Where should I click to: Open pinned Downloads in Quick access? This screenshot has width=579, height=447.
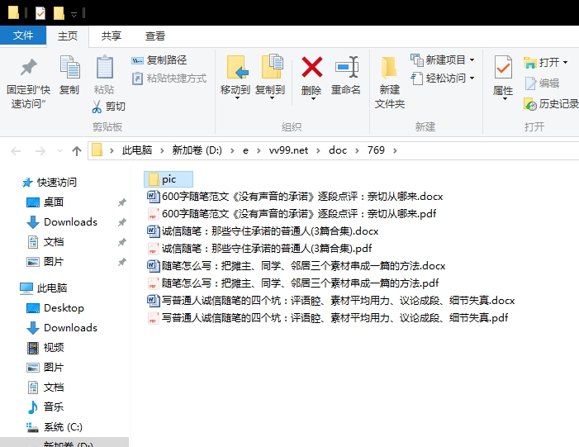[62, 222]
